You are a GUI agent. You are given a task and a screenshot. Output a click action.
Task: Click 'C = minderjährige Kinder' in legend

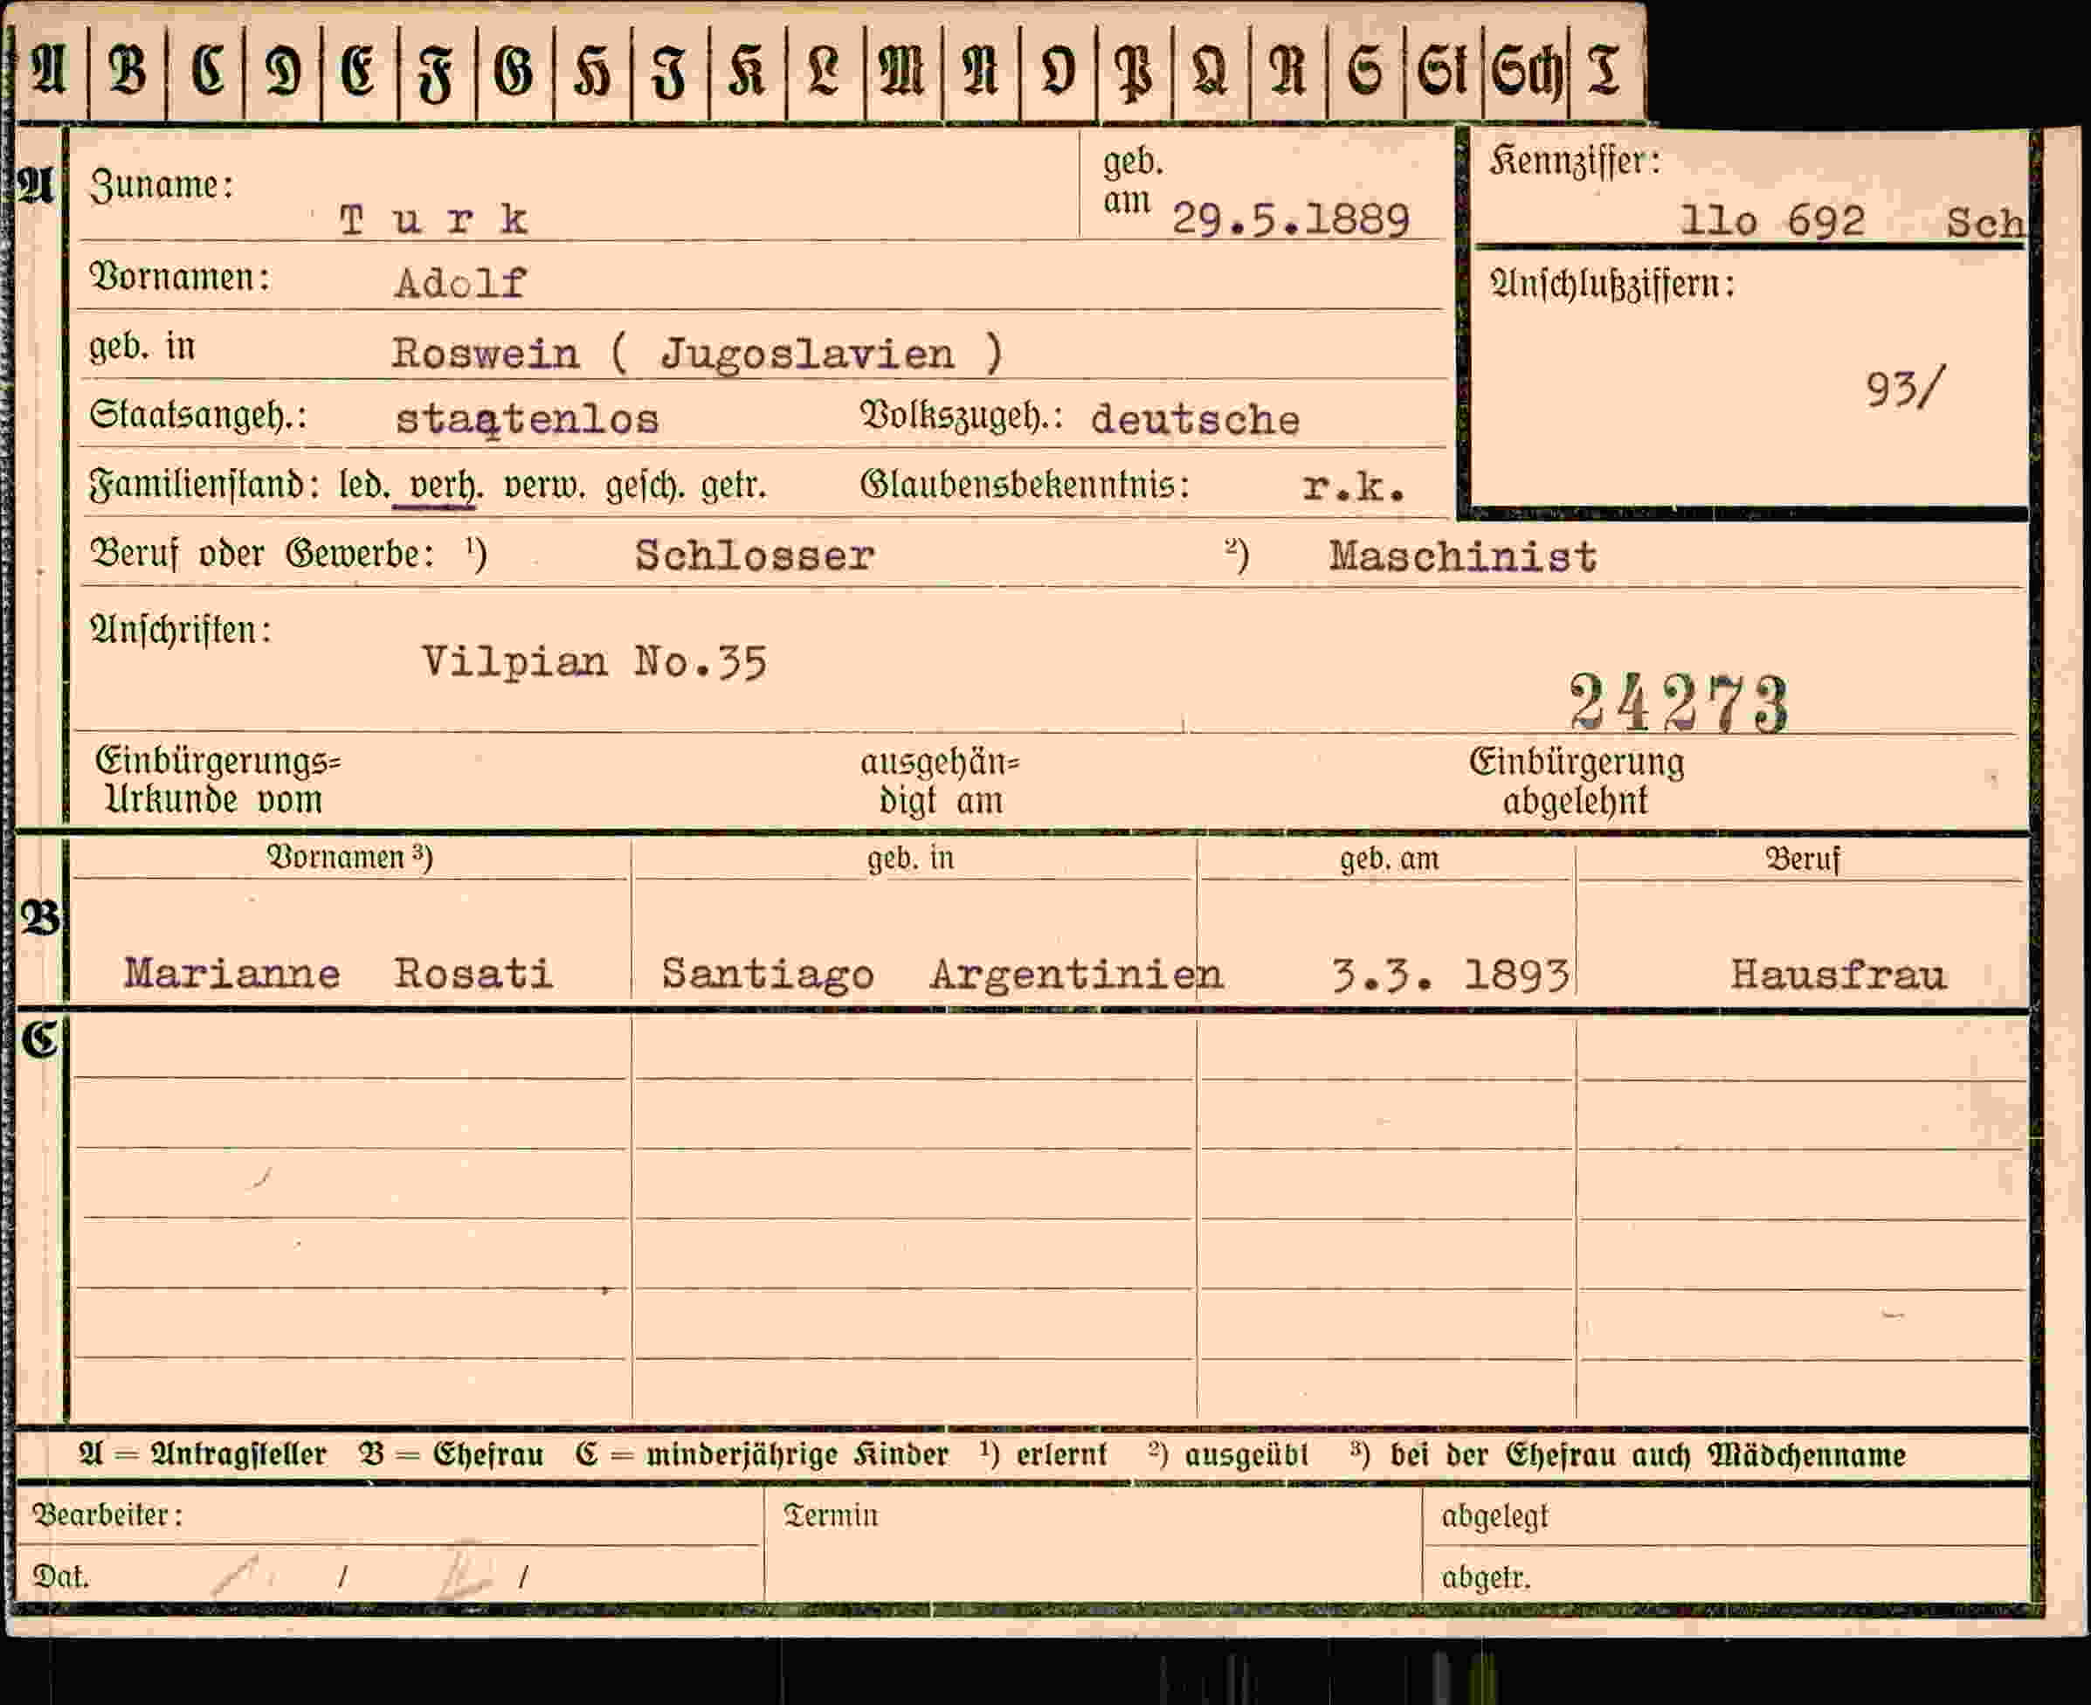763,1454
